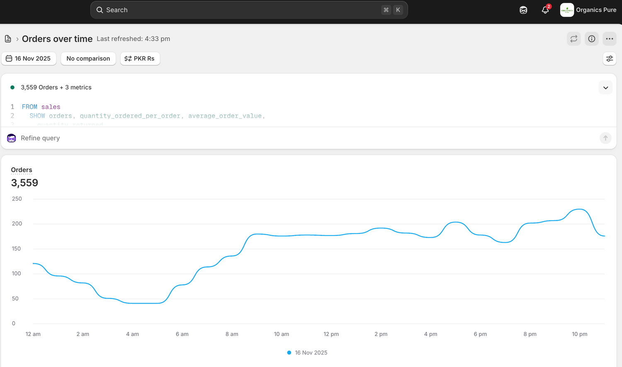The image size is (622, 367).
Task: Click the refresh report icon
Action: coord(574,39)
